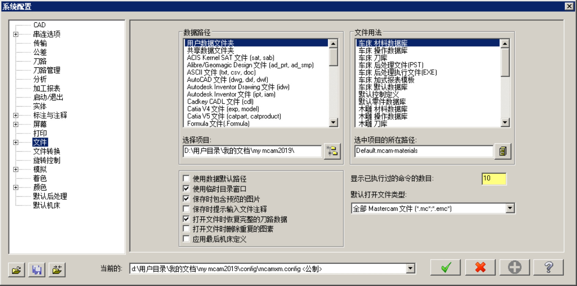Select ACIS Kernel SAT 文件 entry
Viewport: 577px width, 286px height.
point(231,58)
